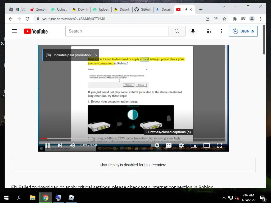Enter full screen mode
271x203 pixels.
(219, 145)
